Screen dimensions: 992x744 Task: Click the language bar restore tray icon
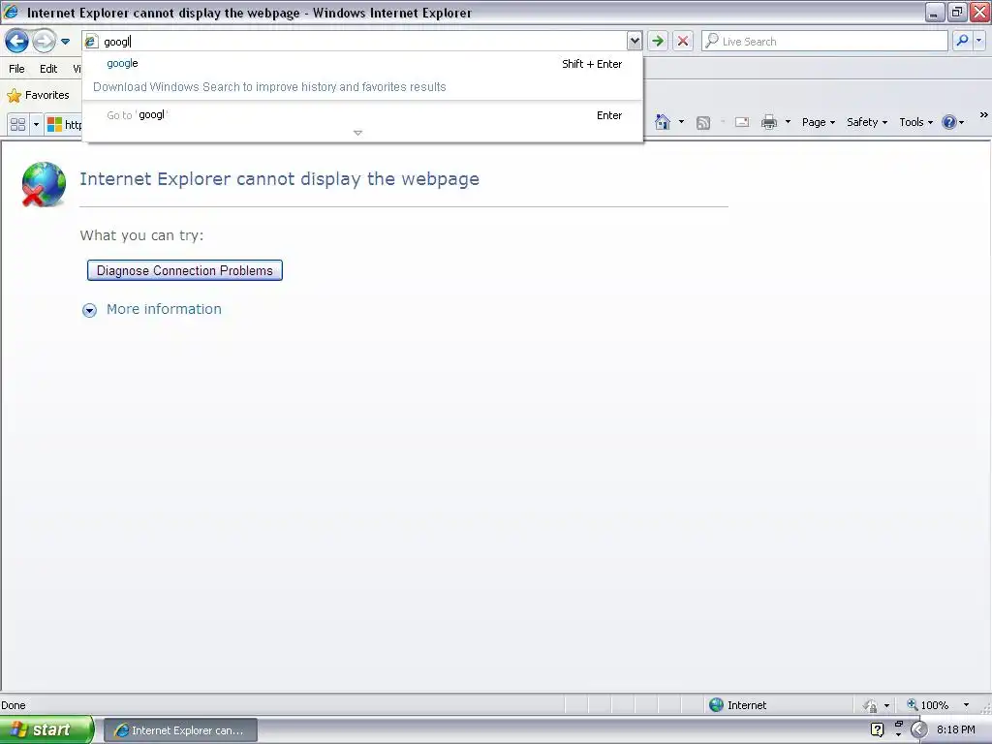(x=899, y=724)
